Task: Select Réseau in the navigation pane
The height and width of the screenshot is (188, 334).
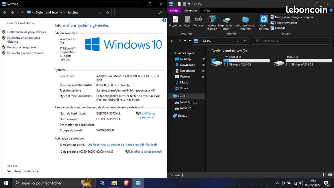Action: pyautogui.click(x=183, y=116)
